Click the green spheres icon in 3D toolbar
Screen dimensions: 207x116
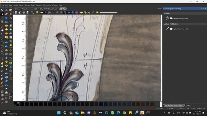[x=85, y=13]
